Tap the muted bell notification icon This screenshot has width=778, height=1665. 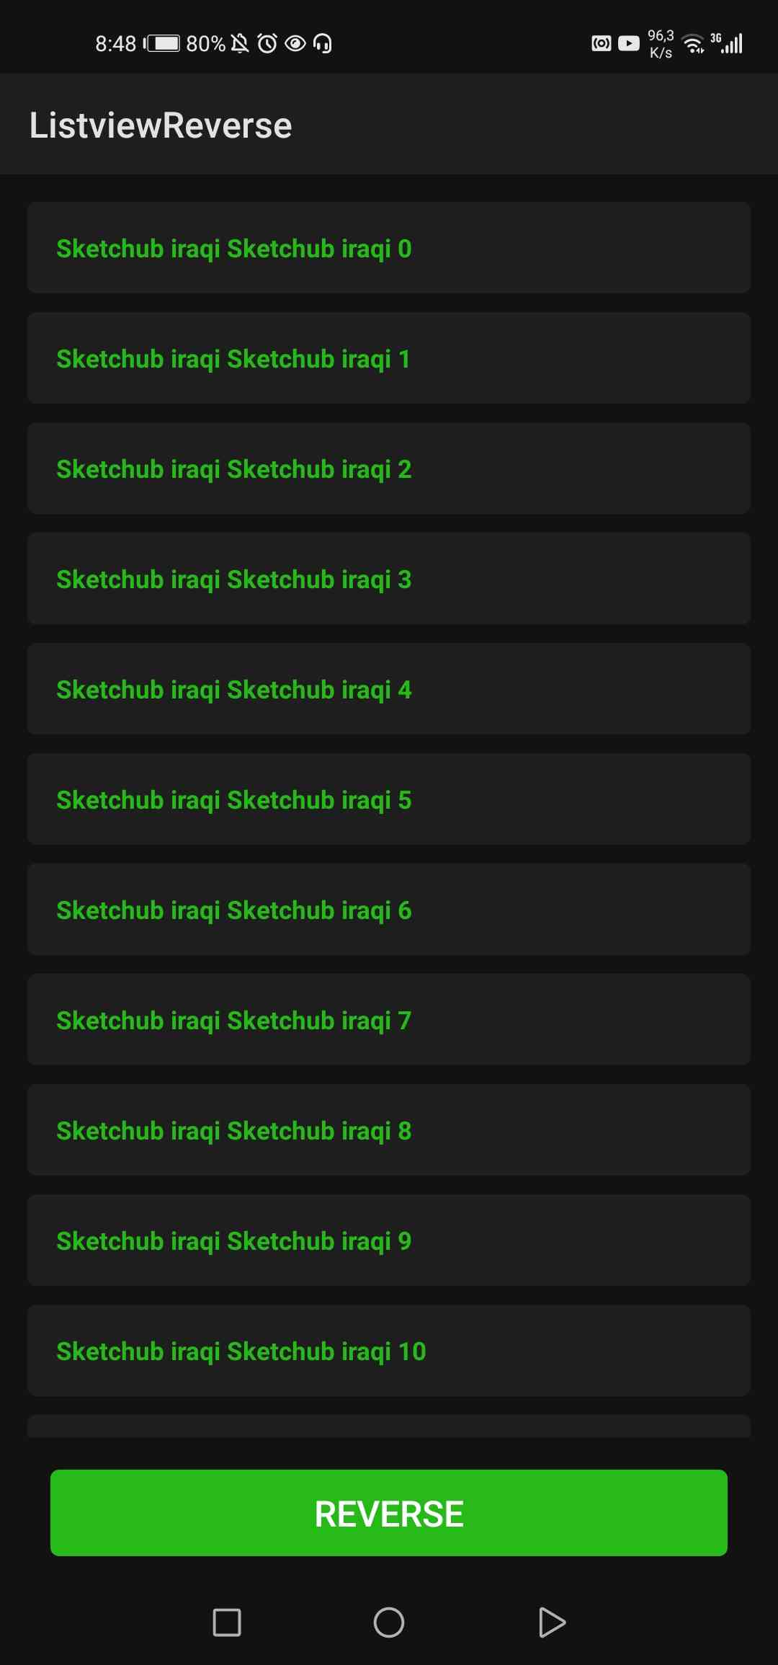[x=240, y=44]
